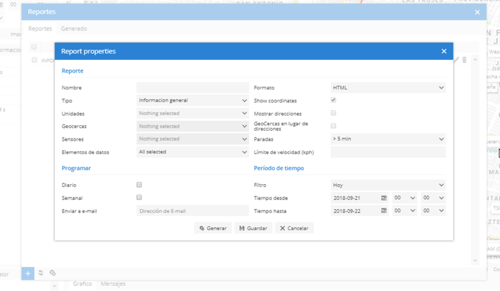Open calendar picker for Tiempo desde
The image size is (500, 291).
(384, 198)
